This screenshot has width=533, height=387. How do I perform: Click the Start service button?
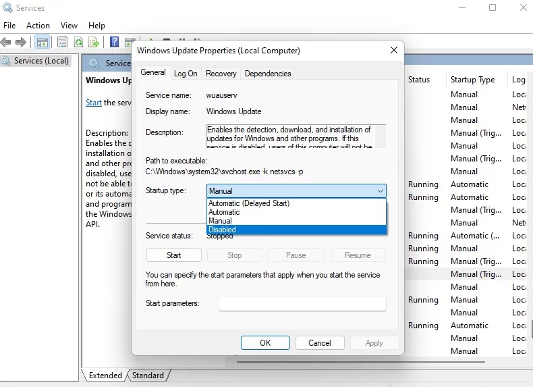pyautogui.click(x=173, y=255)
